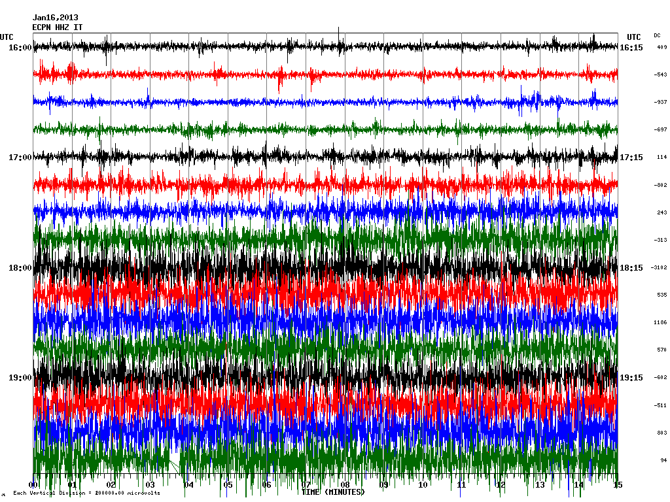Click the DC offset value -313
This screenshot has height=502, width=670.
click(660, 240)
